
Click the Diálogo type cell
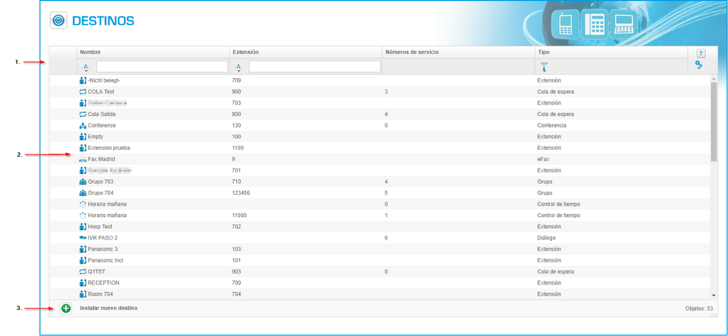click(x=546, y=238)
